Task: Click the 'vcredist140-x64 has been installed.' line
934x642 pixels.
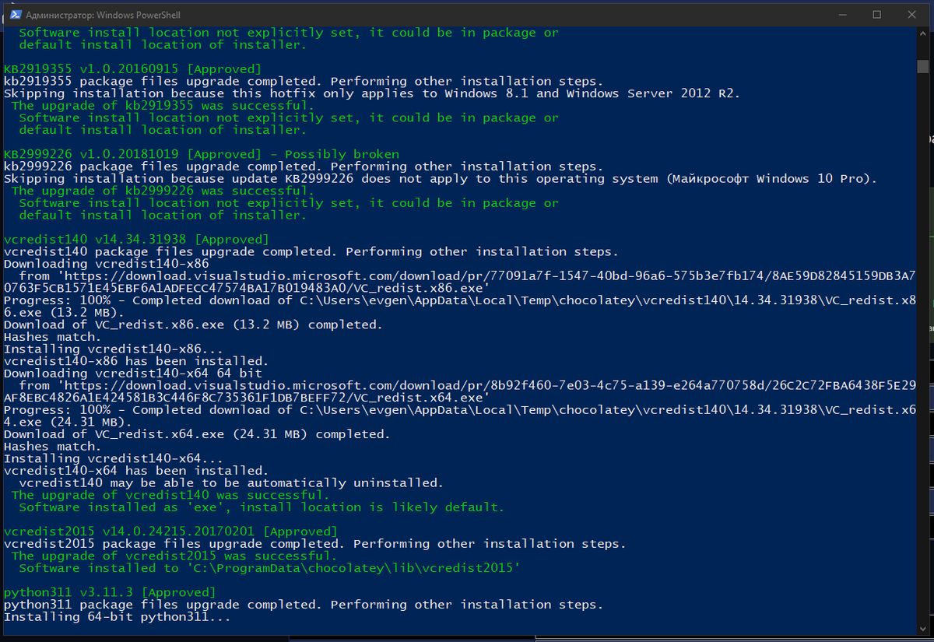Action: (x=136, y=471)
